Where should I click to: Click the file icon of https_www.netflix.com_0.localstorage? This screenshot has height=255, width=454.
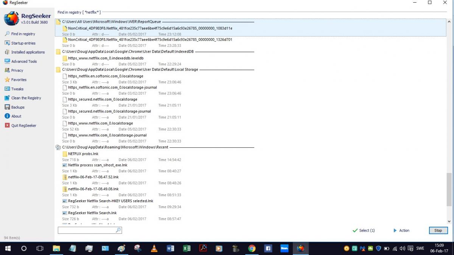point(65,123)
